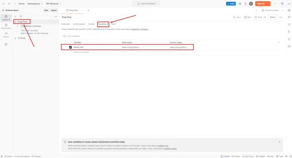
Task: Open changelog history icon in right sidebar
Action: click(x=289, y=25)
